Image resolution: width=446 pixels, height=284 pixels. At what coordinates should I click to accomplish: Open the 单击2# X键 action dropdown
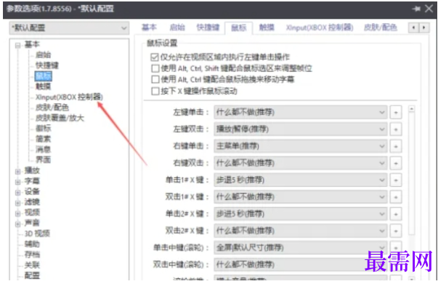(301, 214)
